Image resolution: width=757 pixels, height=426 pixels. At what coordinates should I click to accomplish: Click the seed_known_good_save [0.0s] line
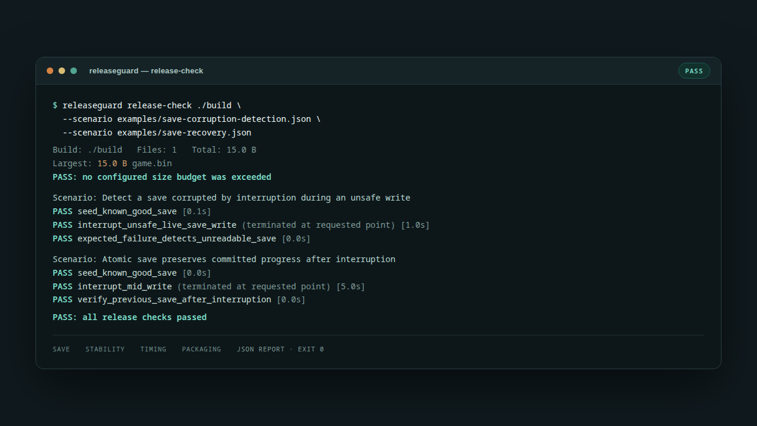coord(132,273)
